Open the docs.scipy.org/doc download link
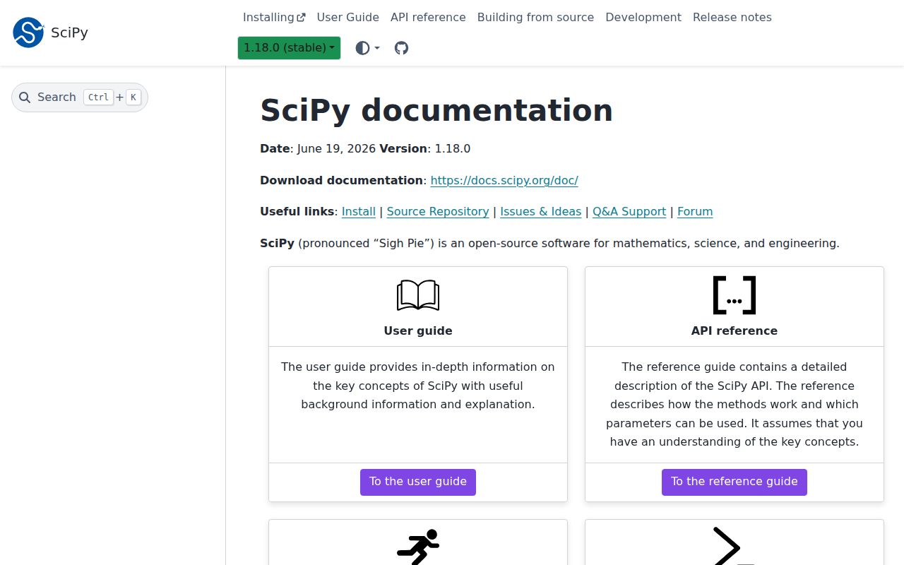Image resolution: width=904 pixels, height=565 pixels. click(x=504, y=180)
